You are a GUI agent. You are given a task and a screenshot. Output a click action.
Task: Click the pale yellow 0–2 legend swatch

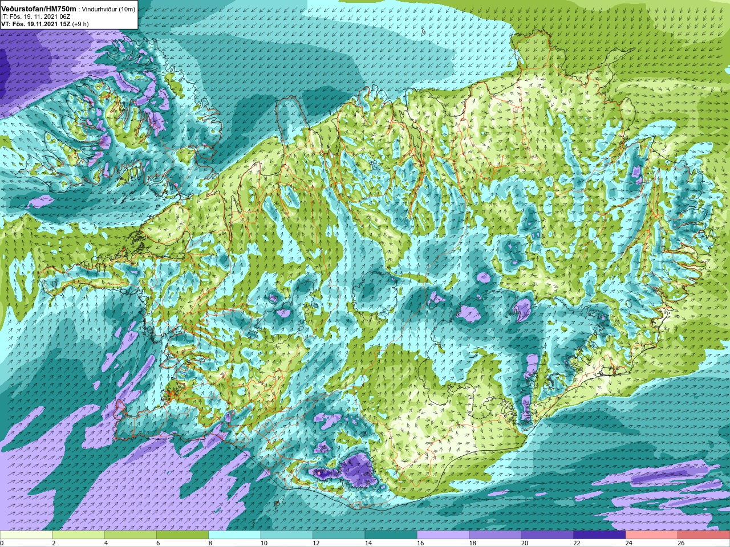click(26, 535)
